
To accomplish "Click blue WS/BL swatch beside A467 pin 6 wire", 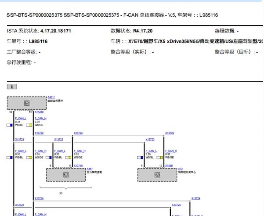I will click(x=49, y=158).
